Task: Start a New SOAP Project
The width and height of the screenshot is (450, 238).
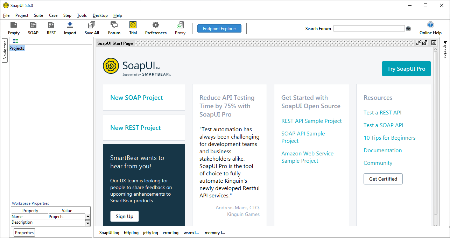Action: point(144,98)
